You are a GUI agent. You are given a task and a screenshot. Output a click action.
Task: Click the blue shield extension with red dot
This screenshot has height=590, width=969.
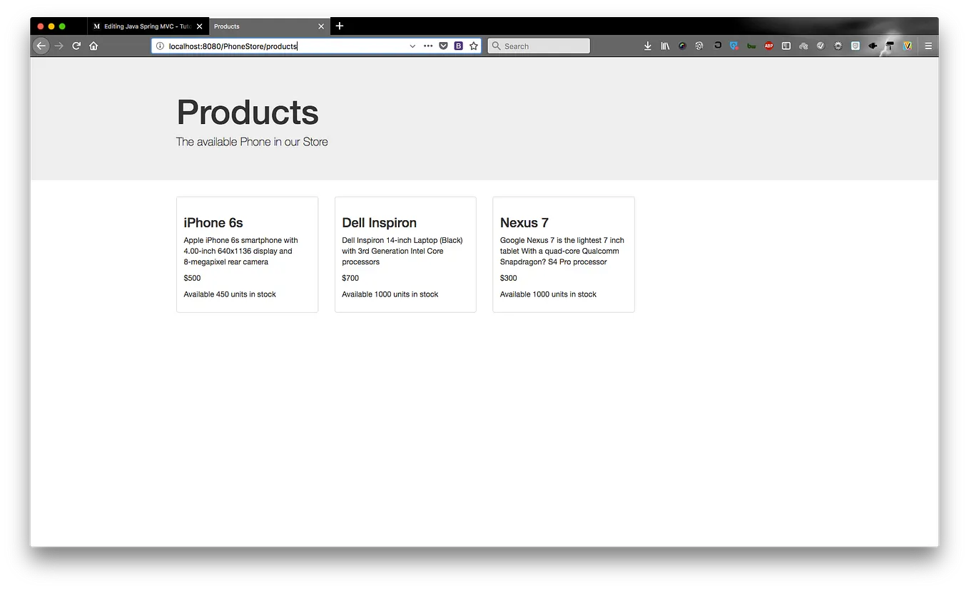(734, 46)
